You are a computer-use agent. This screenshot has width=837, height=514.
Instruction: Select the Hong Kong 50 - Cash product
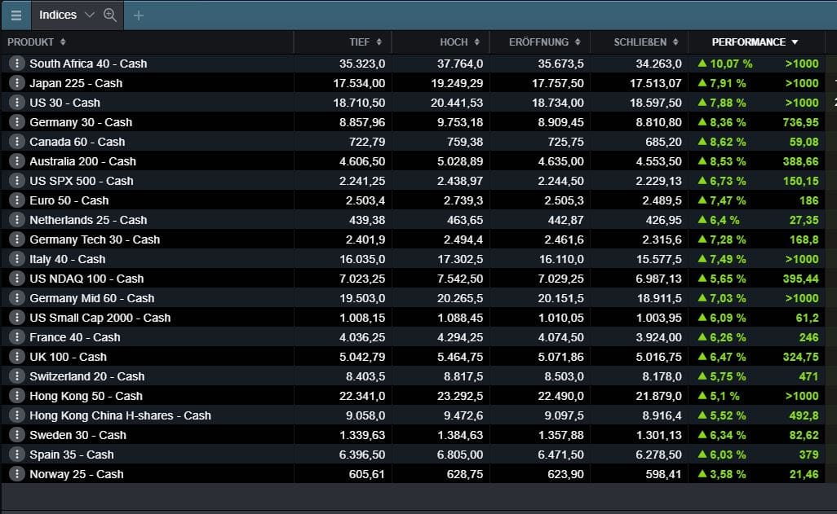point(86,396)
